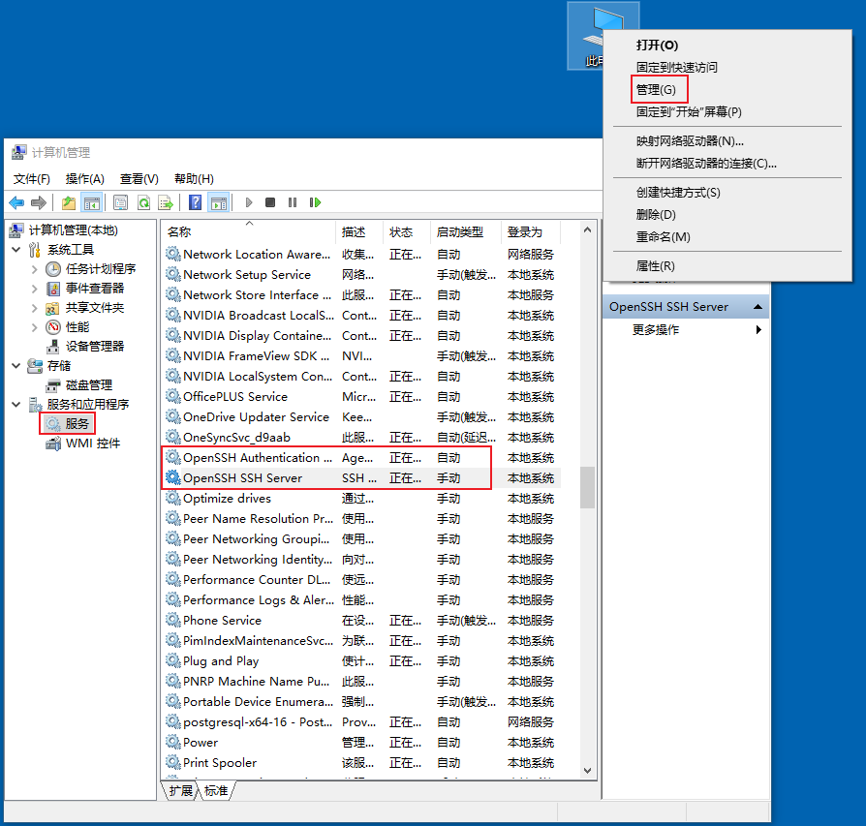Sort services by 名称 column header

pos(249,231)
